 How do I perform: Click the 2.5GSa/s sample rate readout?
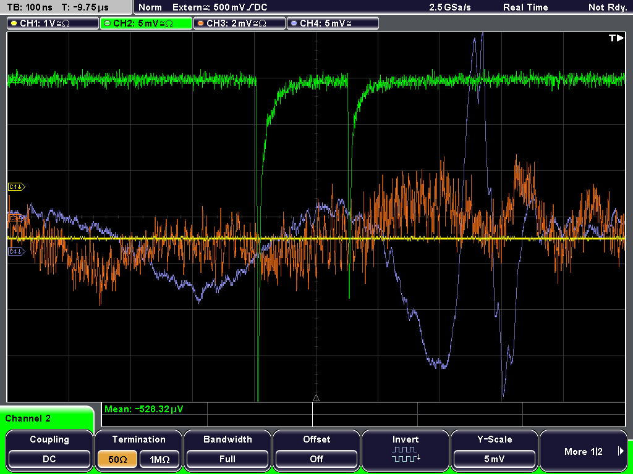point(450,7)
